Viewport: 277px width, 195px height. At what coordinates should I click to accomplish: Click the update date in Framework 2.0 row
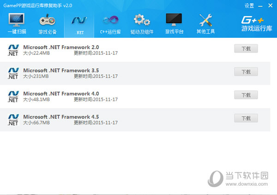(96, 53)
